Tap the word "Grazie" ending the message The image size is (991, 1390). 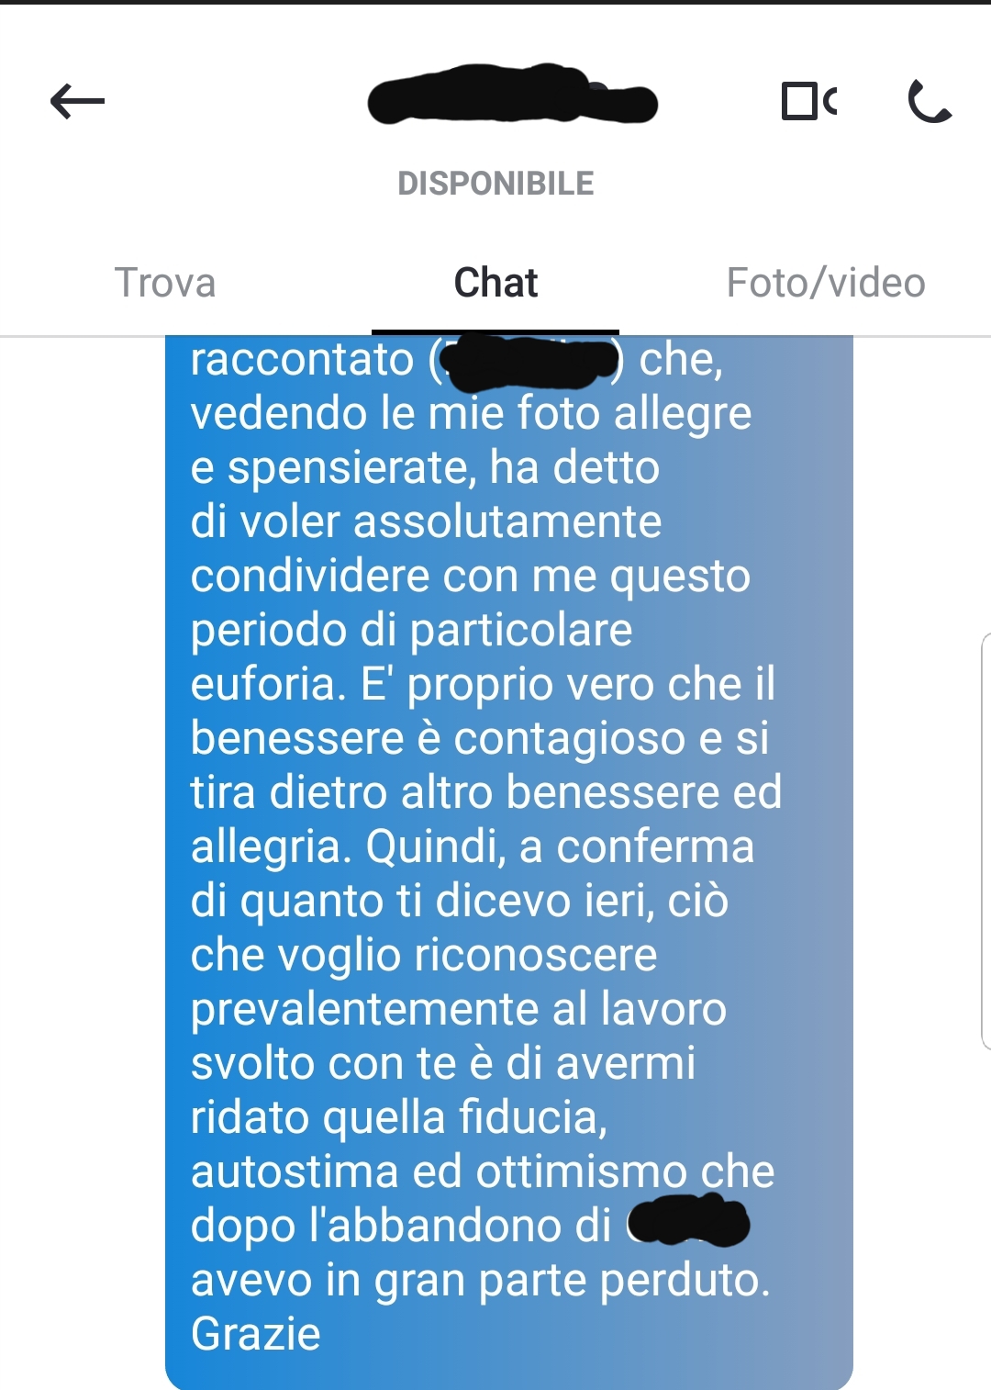(x=255, y=1334)
